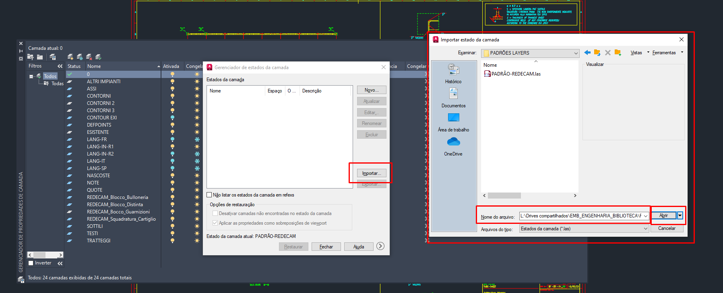Open the Vistas menu
723x293 pixels.
636,53
